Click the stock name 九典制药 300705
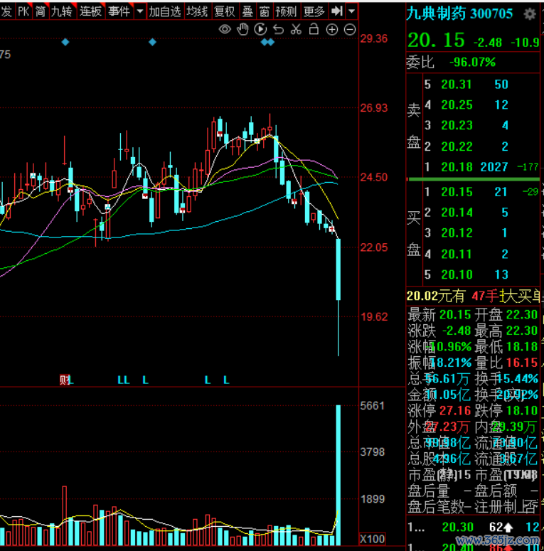544x551 pixels. coord(459,14)
